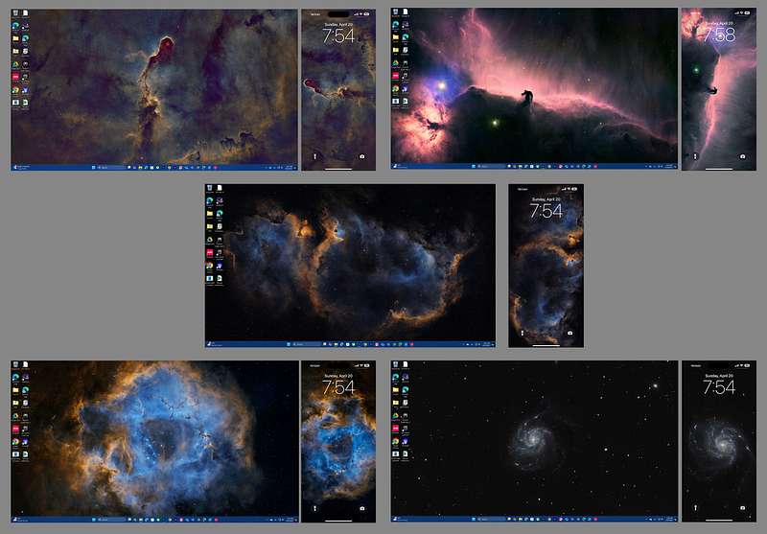Tap the 7:54 clock on Rosette nebula phone
The height and width of the screenshot is (534, 767).
pos(338,387)
